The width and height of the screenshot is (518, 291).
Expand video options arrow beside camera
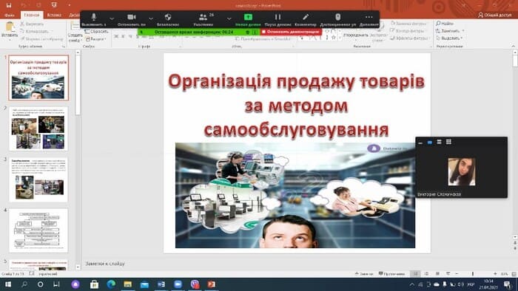pyautogui.click(x=151, y=18)
